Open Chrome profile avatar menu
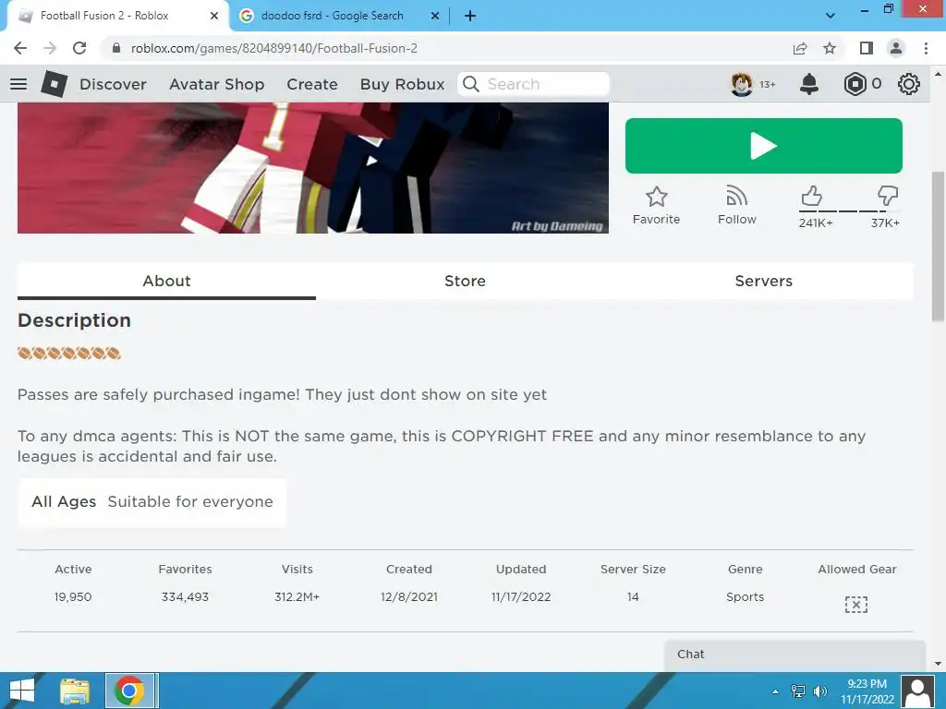 click(896, 48)
